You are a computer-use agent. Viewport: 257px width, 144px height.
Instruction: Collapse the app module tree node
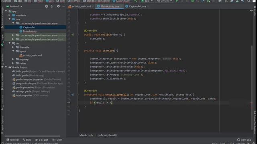click(x=6, y=11)
